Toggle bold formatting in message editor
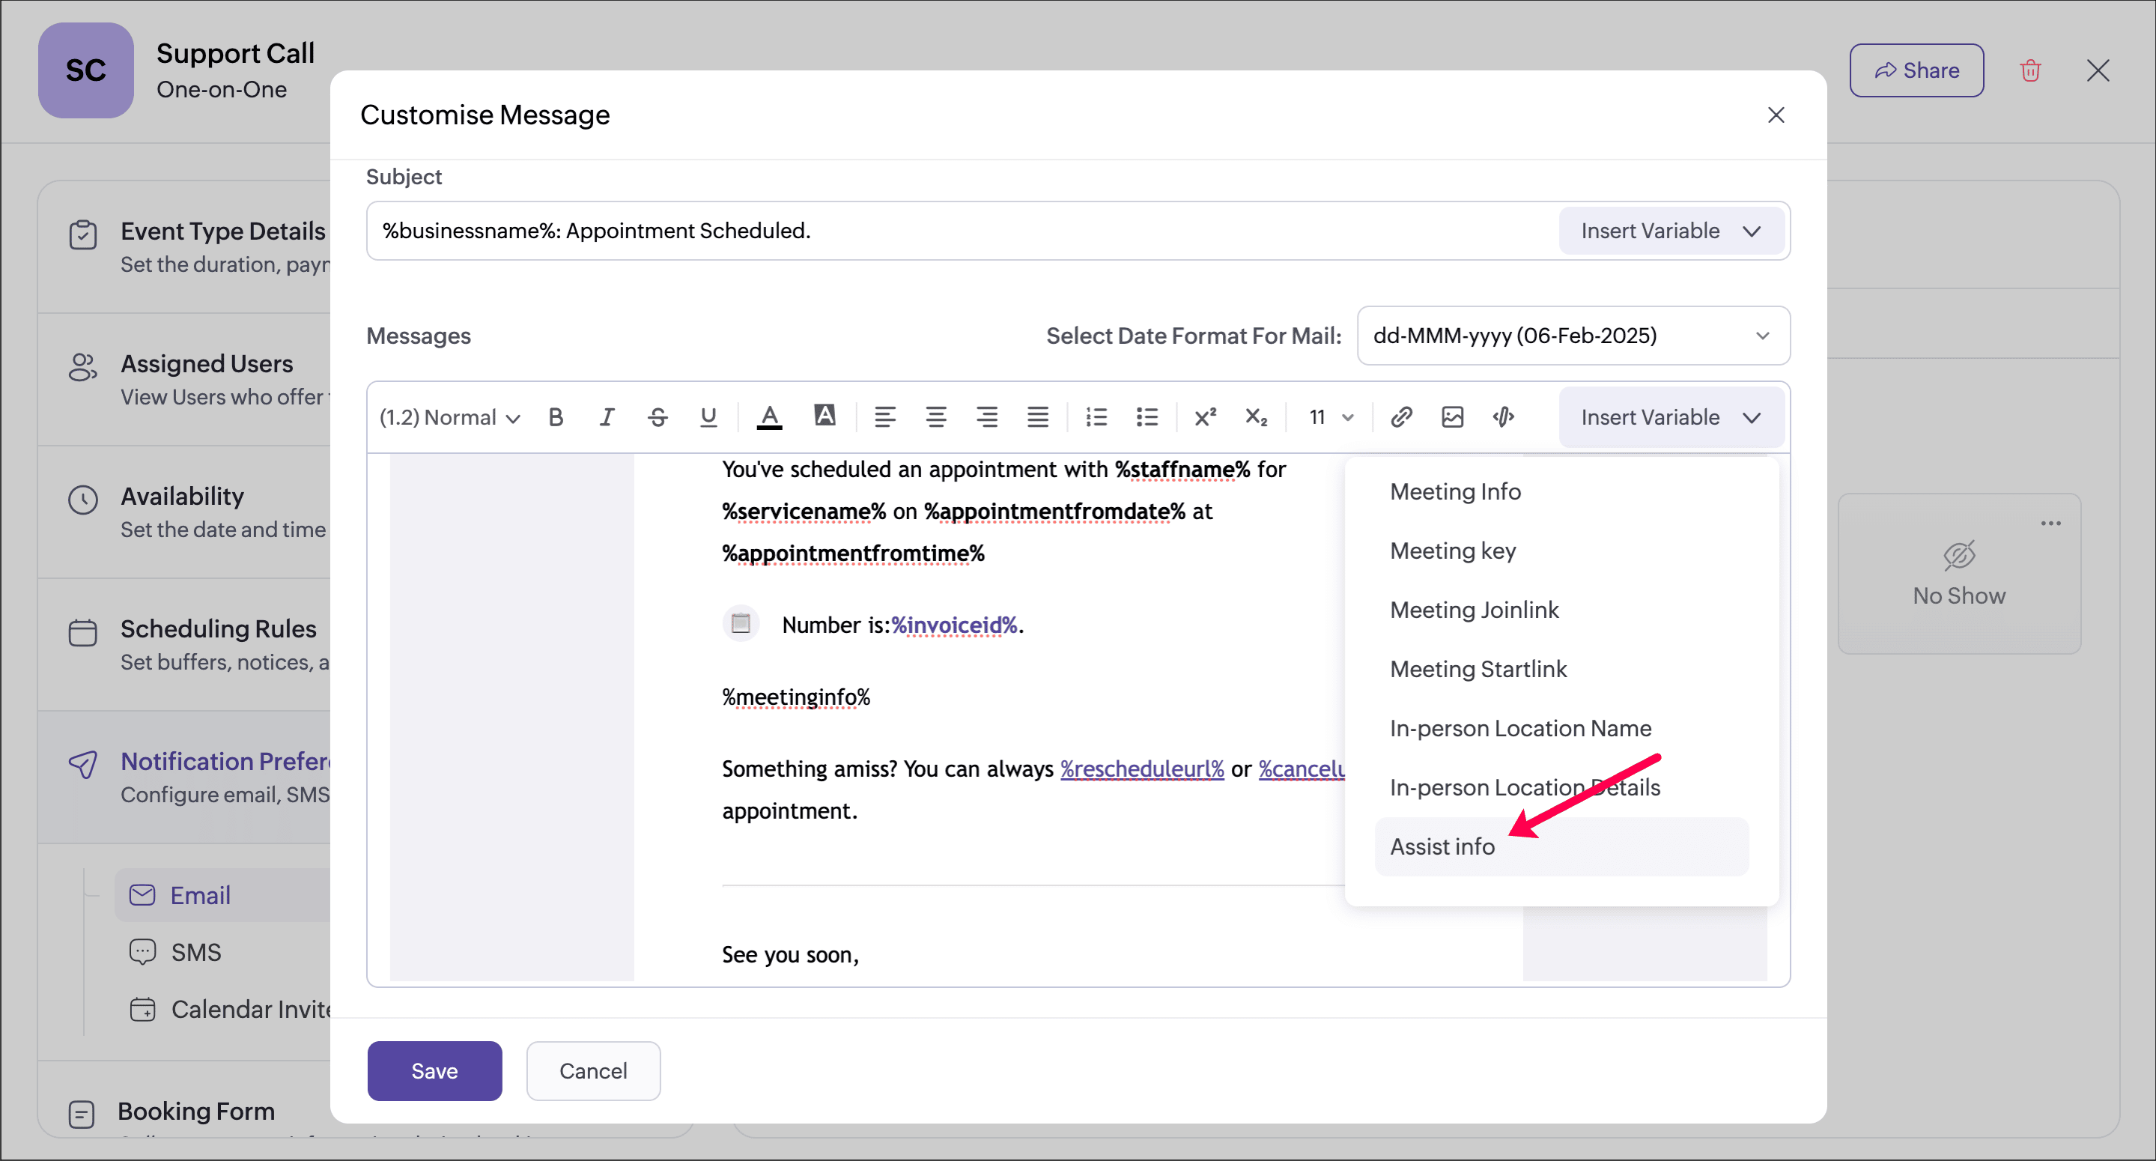Screen dimensions: 2156x1161 coord(556,417)
